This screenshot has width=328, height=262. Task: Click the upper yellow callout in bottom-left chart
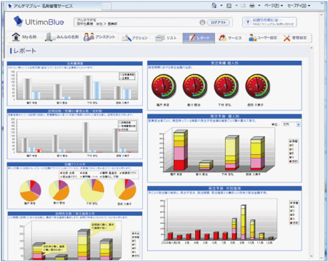click(x=102, y=227)
